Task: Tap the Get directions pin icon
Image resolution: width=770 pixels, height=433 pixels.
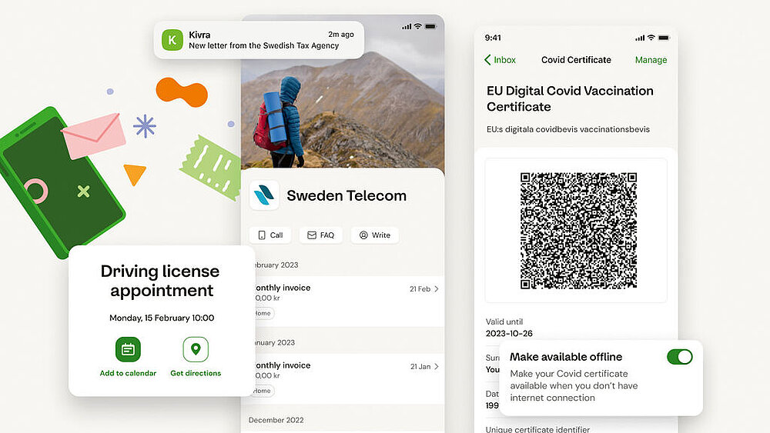Action: [196, 349]
